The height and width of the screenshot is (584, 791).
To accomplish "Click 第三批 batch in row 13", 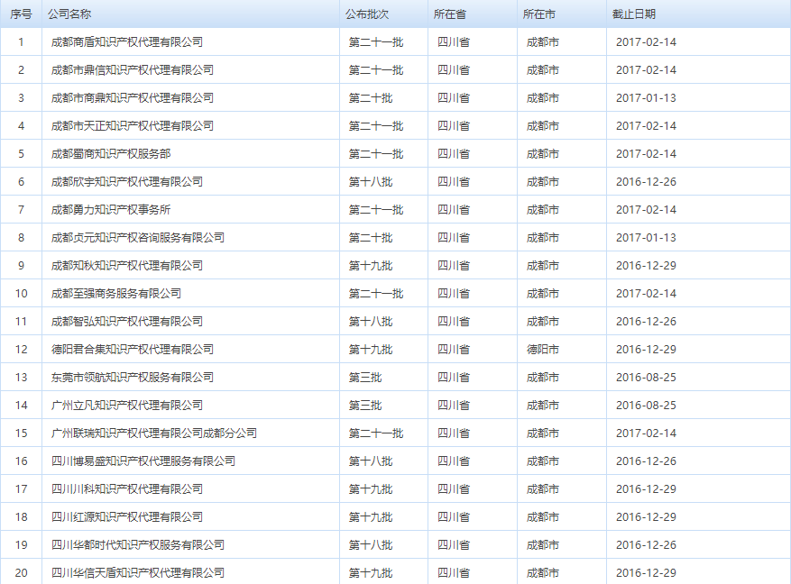I will 365,378.
